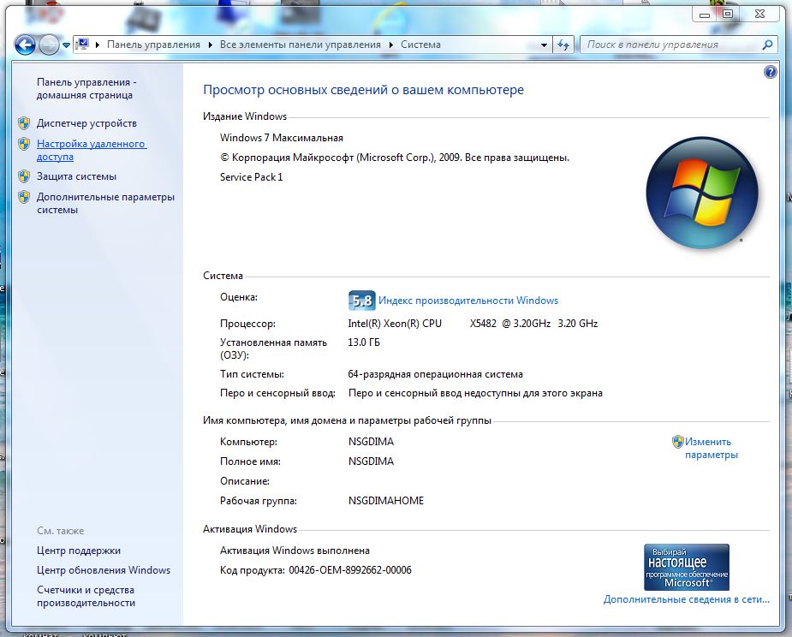This screenshot has width=792, height=637.
Task: Click the Forward navigation arrow button
Action: point(49,45)
